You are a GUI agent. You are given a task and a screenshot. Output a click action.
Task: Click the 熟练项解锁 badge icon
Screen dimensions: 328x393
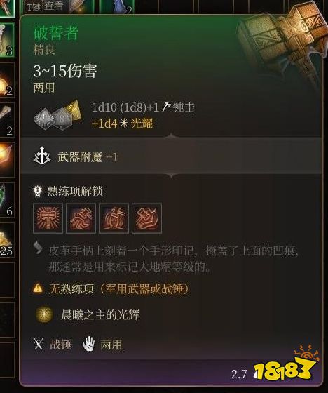[38, 191]
